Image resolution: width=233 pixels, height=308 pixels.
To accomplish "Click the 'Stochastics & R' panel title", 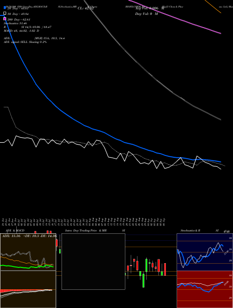I will (x=191, y=231).
